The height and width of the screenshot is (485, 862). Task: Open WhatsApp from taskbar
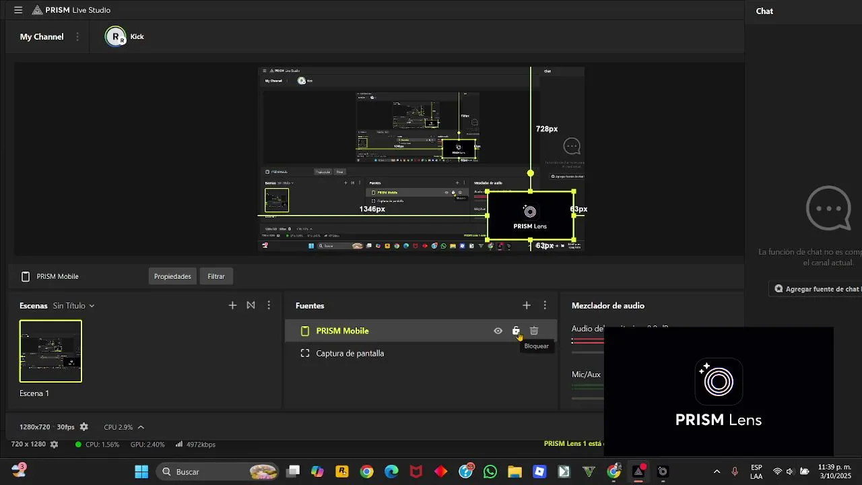pos(490,472)
